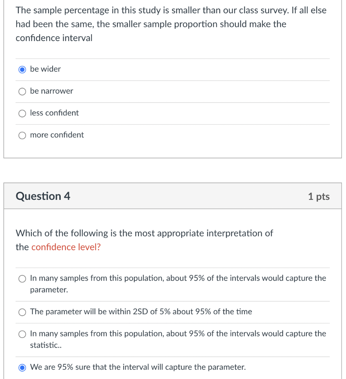Image resolution: width=346 pixels, height=379 pixels.
Task: Select "We are 95% sure that the interval will capture"
Action: coord(22,367)
